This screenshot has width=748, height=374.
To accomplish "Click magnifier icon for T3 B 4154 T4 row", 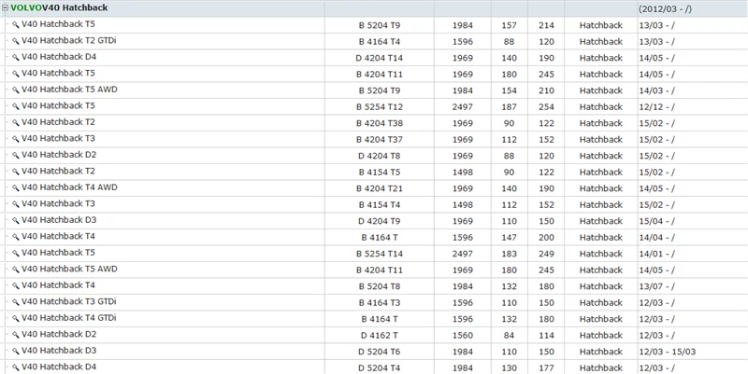I will coord(16,204).
